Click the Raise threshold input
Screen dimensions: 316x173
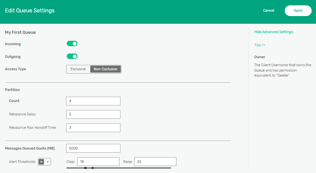[155, 162]
